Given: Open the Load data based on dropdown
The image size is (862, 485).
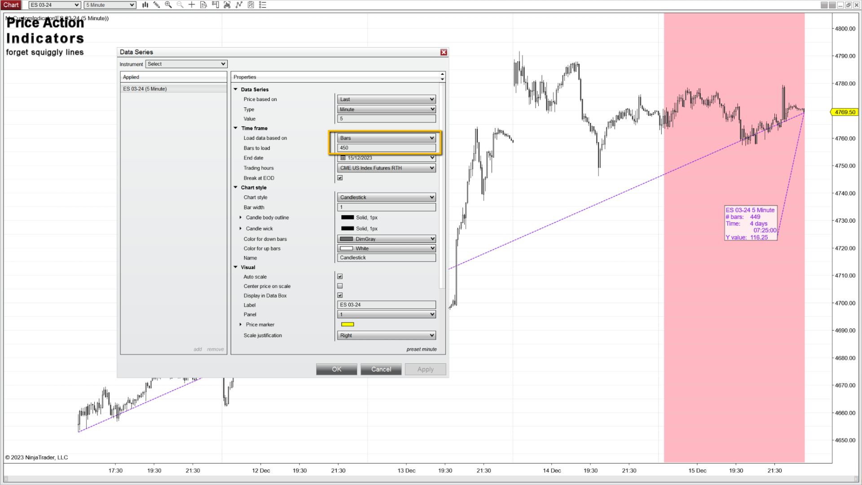Looking at the screenshot, I should pyautogui.click(x=387, y=138).
